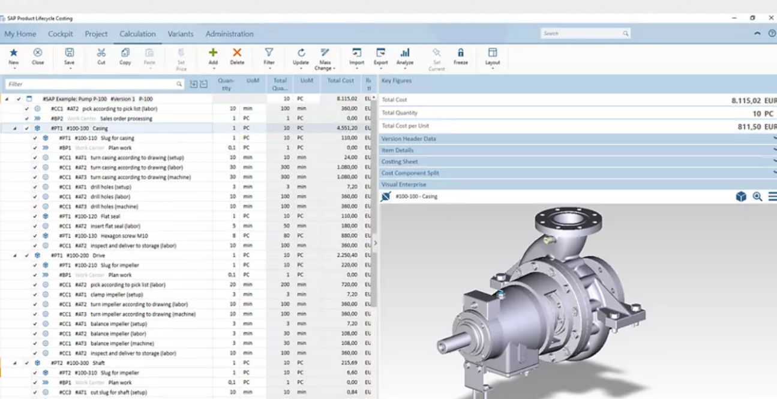Toggle the Freeze lock icon
777x399 pixels.
point(460,53)
